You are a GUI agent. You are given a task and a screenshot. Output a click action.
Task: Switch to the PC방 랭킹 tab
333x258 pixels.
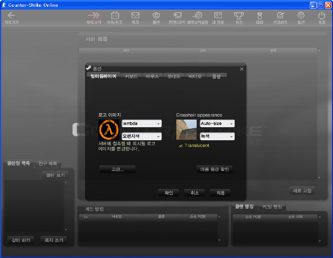(x=272, y=207)
